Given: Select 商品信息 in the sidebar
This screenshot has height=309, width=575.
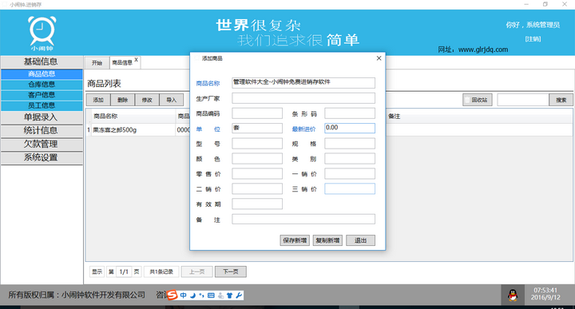Looking at the screenshot, I should [x=42, y=74].
